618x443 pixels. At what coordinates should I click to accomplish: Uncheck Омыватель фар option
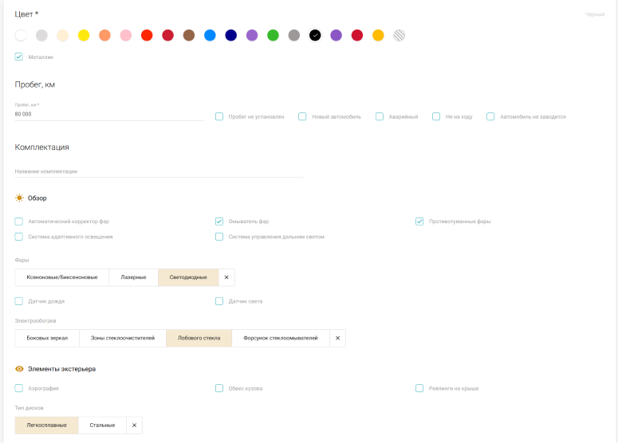point(219,221)
